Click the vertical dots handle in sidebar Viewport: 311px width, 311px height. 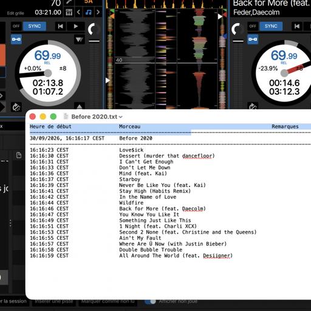click(x=10, y=224)
